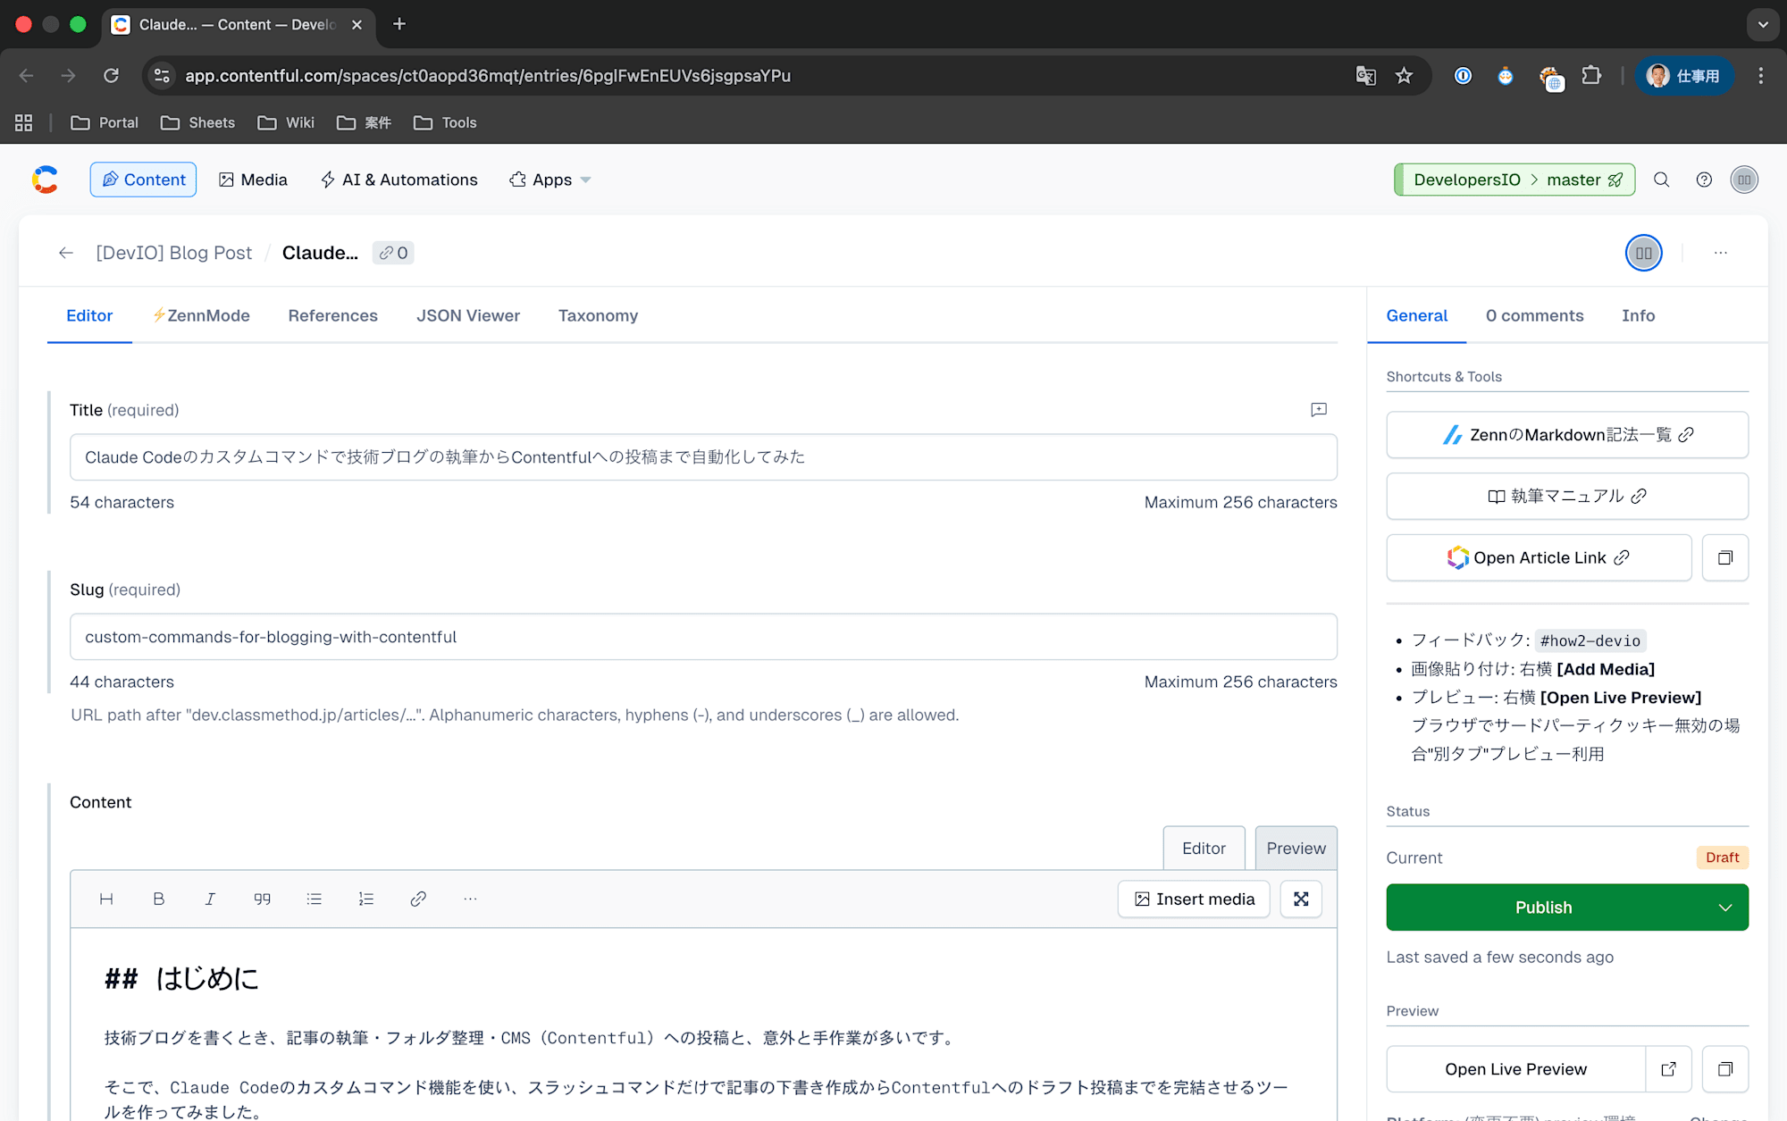Click into the Slug input field
The image size is (1787, 1121).
click(x=703, y=637)
